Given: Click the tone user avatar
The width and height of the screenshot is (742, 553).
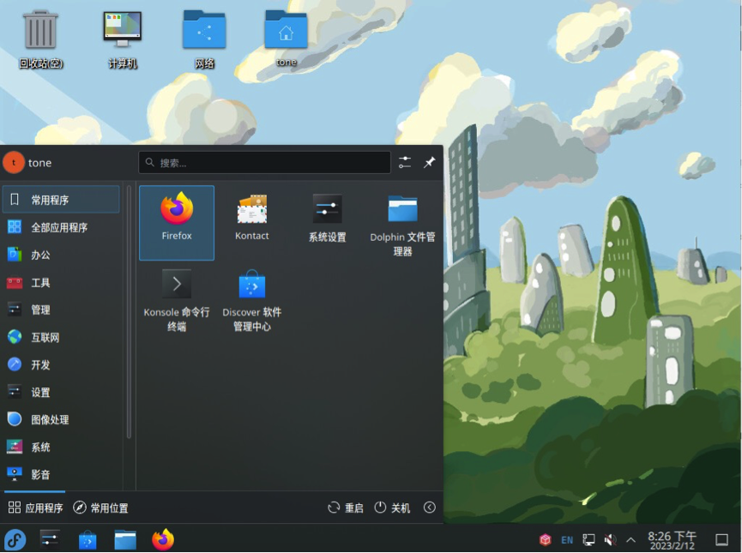Looking at the screenshot, I should tap(14, 163).
